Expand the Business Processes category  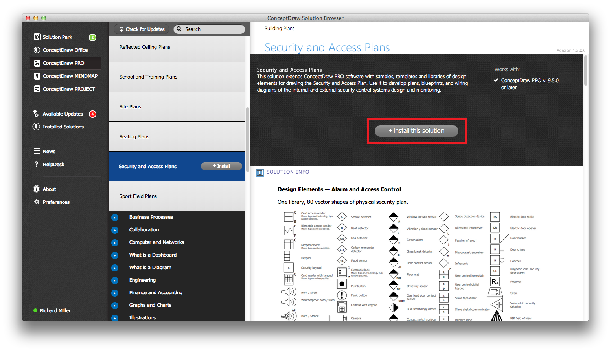pos(115,218)
